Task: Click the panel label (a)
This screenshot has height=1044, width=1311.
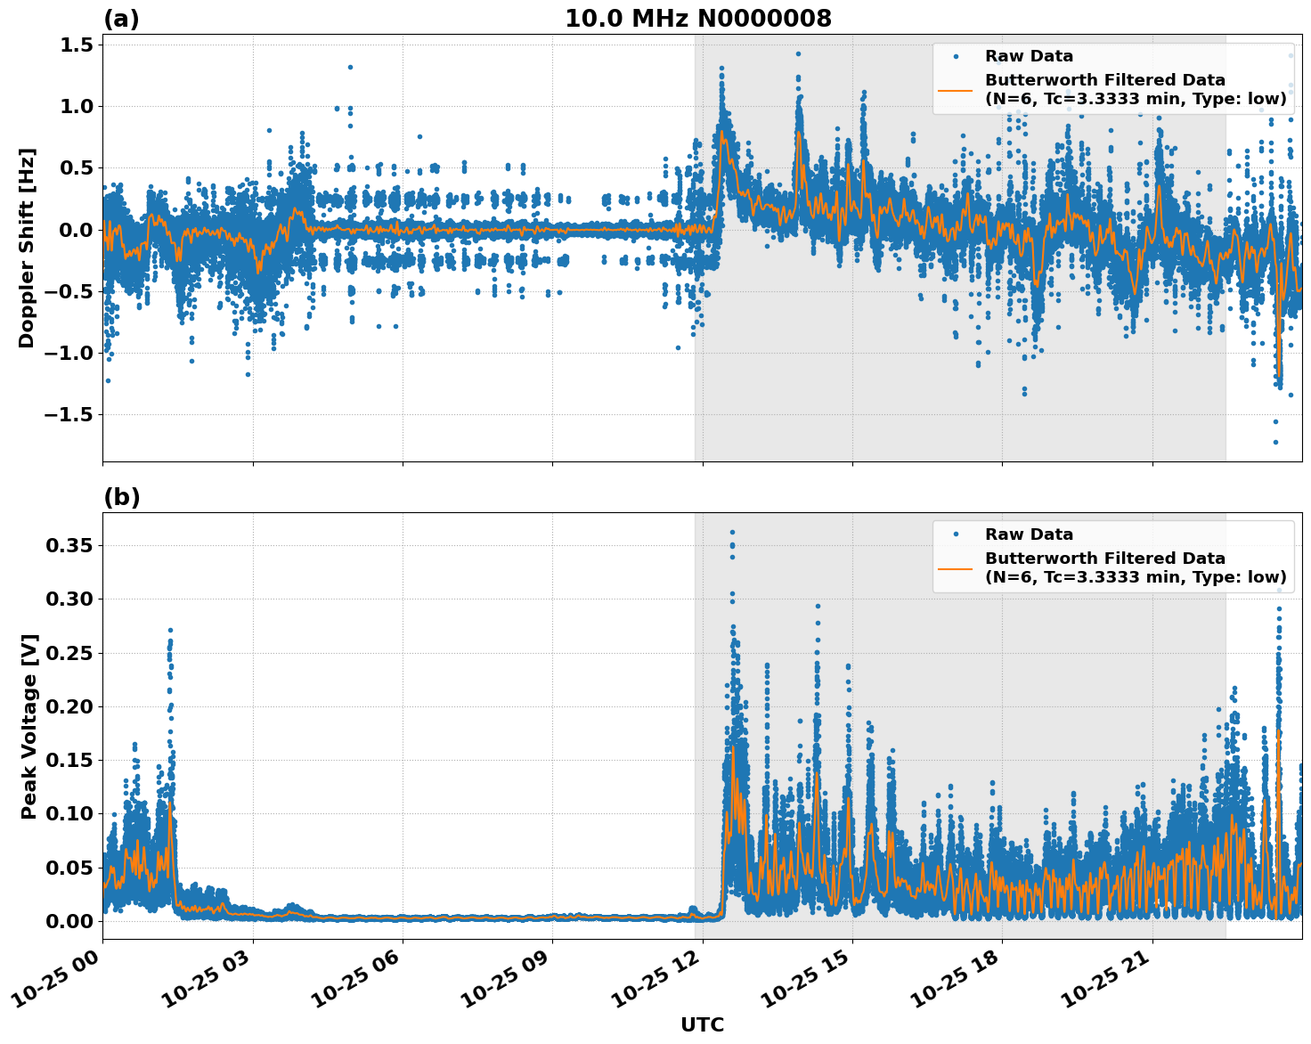Action: coord(121,19)
